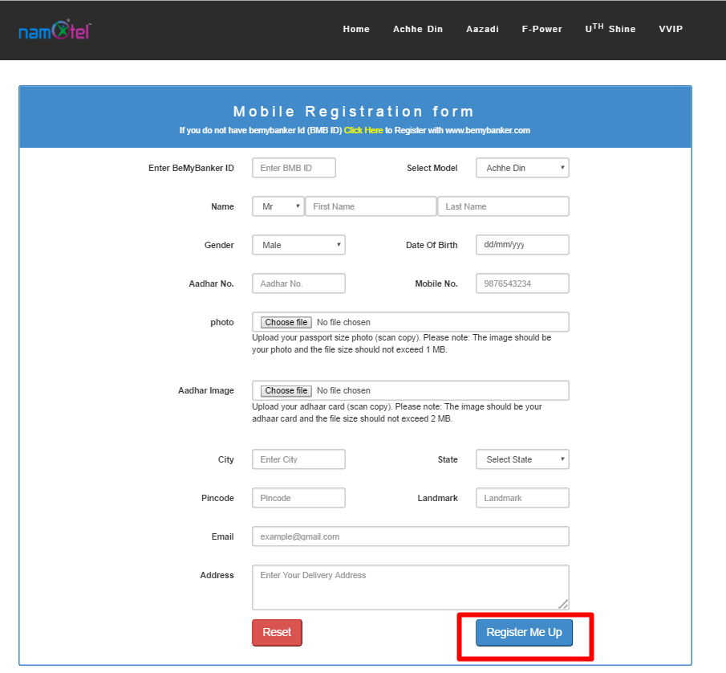Open the Achhe Din menu item
726x673 pixels.
(417, 29)
